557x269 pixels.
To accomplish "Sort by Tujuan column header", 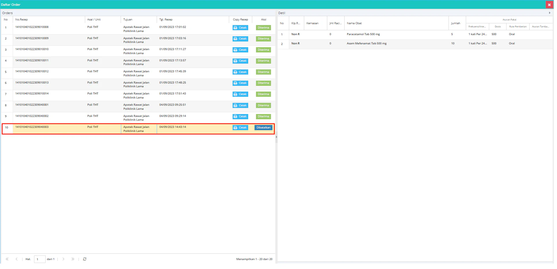I will 139,20.
